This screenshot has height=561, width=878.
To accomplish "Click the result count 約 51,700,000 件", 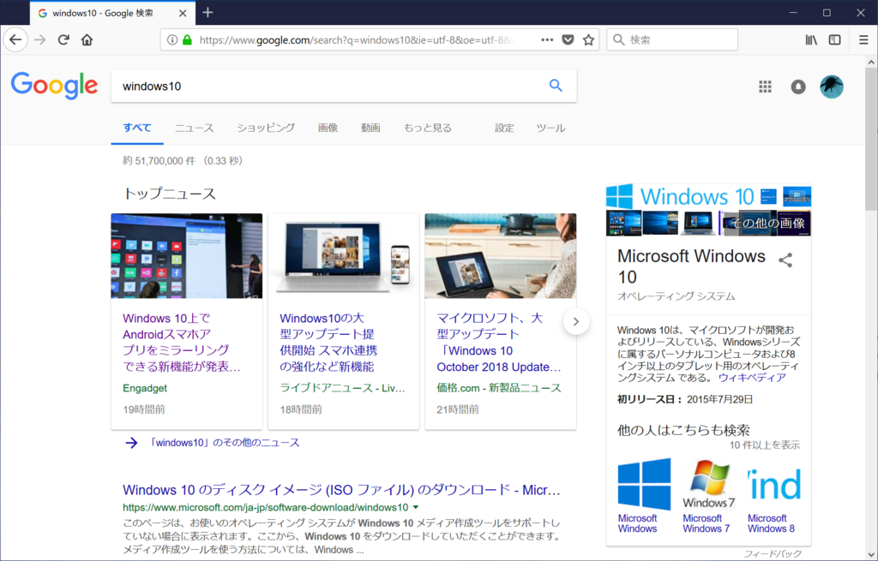I will click(159, 161).
